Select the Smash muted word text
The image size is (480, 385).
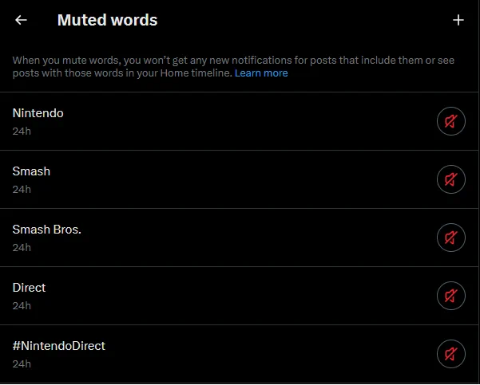click(x=31, y=171)
